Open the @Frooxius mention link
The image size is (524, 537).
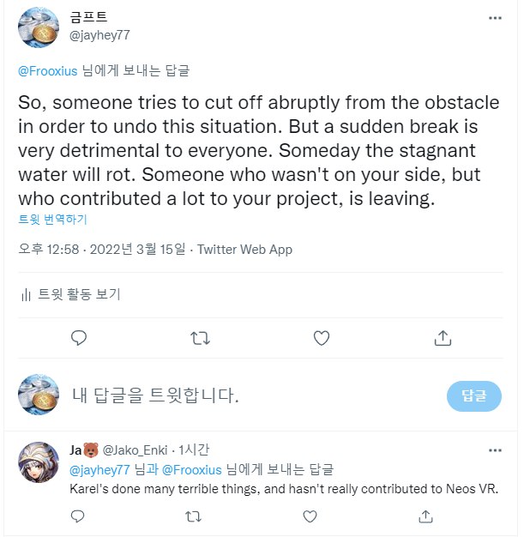(x=49, y=71)
